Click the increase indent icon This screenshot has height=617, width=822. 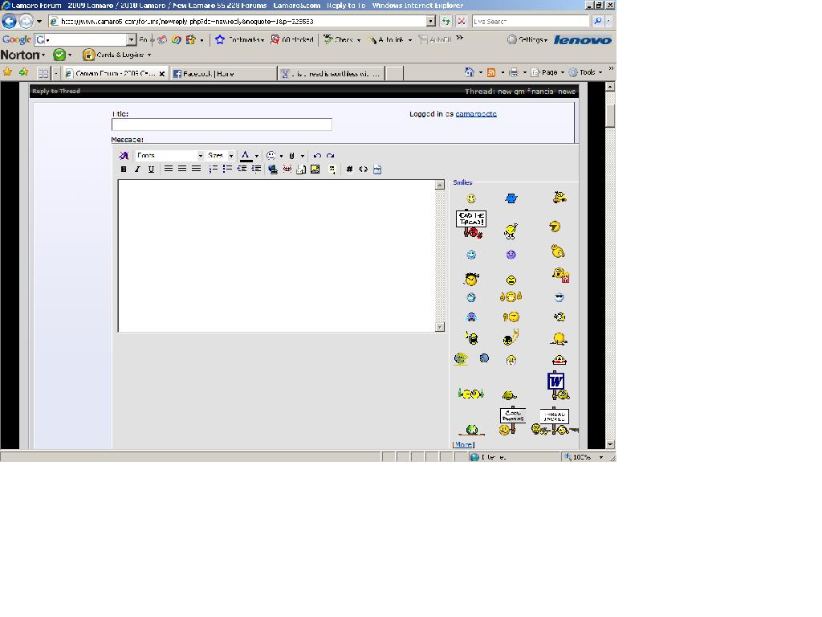click(256, 169)
